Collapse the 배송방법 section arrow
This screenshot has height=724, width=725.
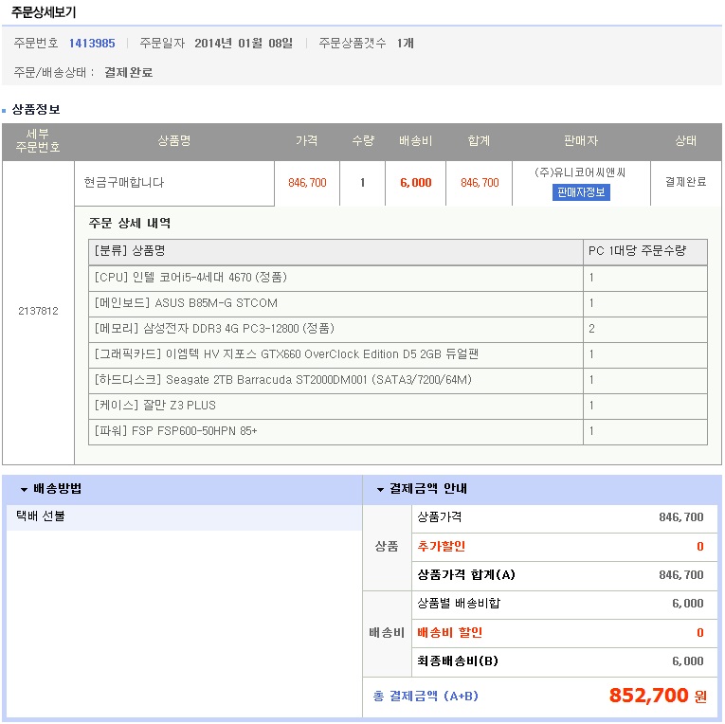[x=24, y=490]
